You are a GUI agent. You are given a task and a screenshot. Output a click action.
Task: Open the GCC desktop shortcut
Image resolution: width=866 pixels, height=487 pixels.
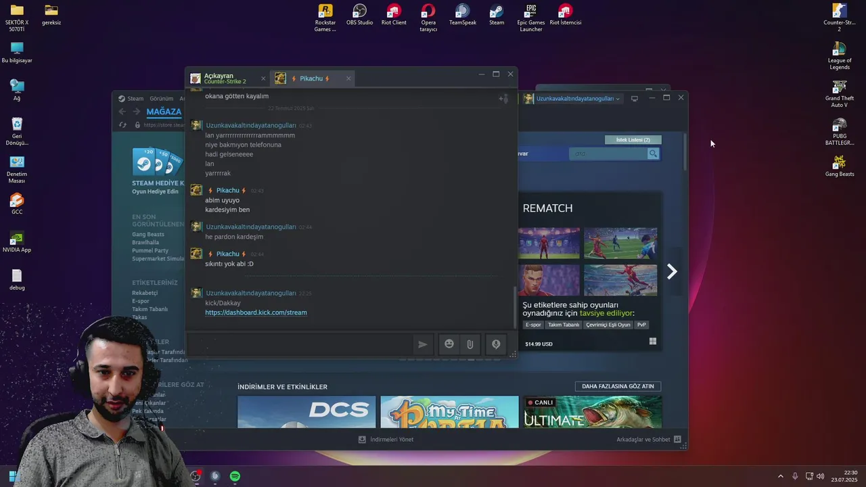(17, 204)
